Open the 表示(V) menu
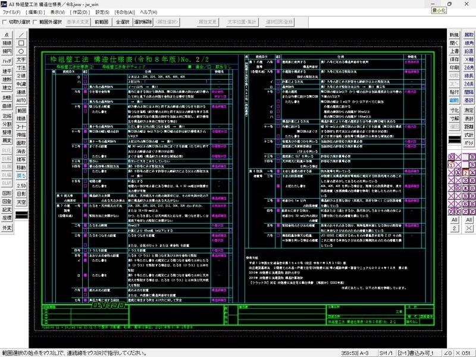This screenshot has height=357, width=476. pyautogui.click(x=57, y=12)
